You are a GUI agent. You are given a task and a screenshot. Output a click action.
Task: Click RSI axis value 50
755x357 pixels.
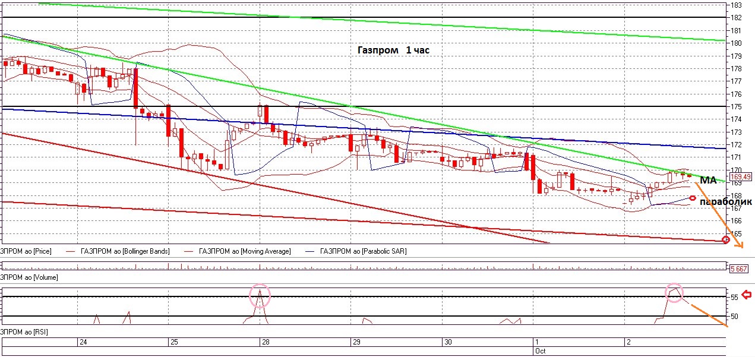[734, 317]
